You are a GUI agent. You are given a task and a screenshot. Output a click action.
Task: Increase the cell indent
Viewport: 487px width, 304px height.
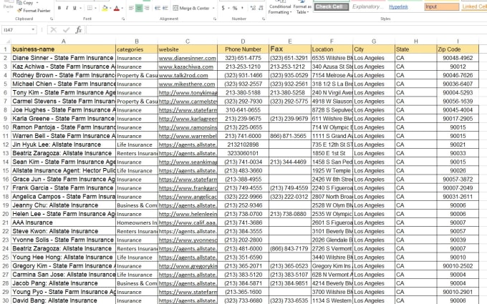[165, 8]
